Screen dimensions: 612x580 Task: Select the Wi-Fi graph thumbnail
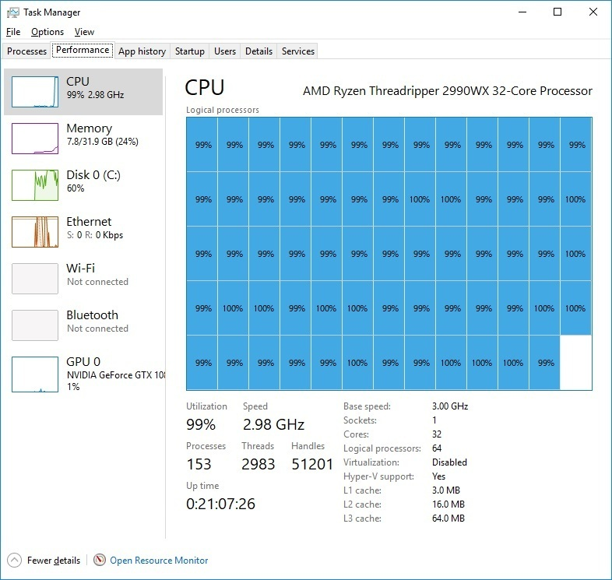pos(35,279)
